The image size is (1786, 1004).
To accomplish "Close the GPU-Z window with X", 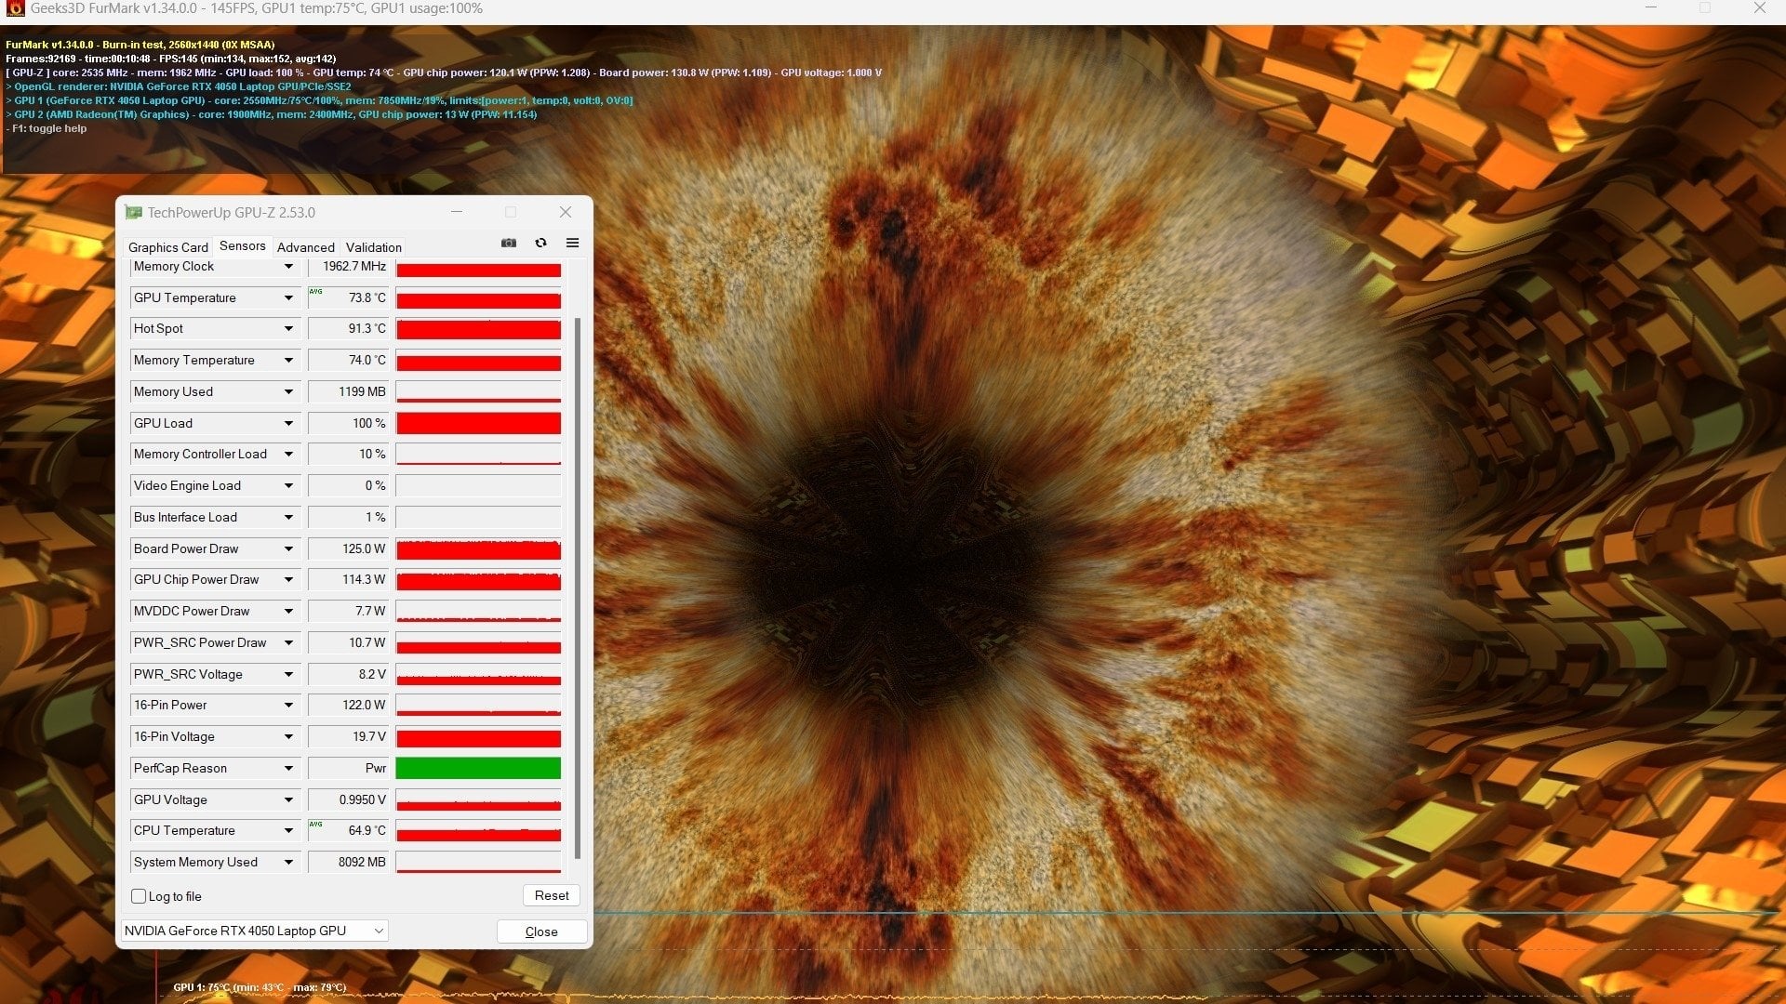I will tap(565, 212).
